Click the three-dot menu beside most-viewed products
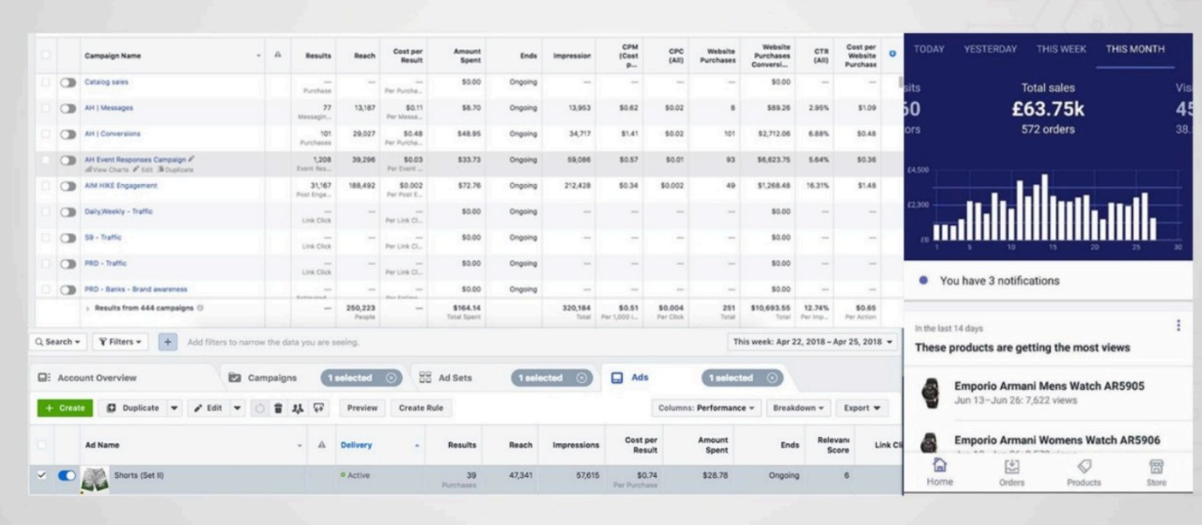The width and height of the screenshot is (1202, 525). [1178, 326]
